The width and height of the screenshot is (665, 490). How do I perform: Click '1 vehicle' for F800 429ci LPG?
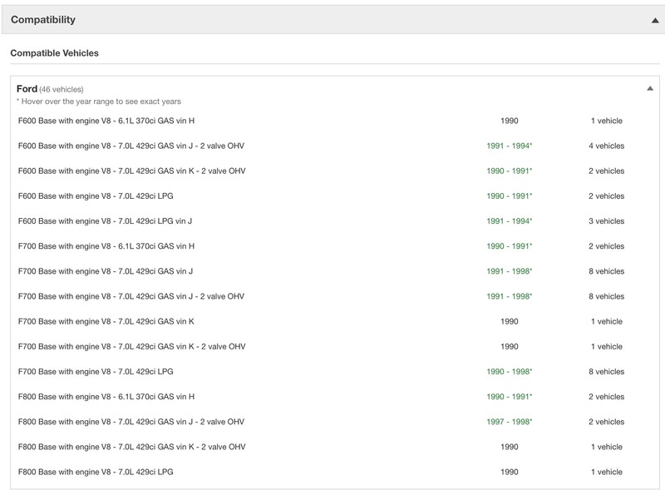coord(607,472)
